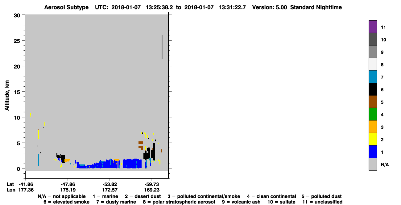Choose the green swatch labeled 4

click(373, 114)
